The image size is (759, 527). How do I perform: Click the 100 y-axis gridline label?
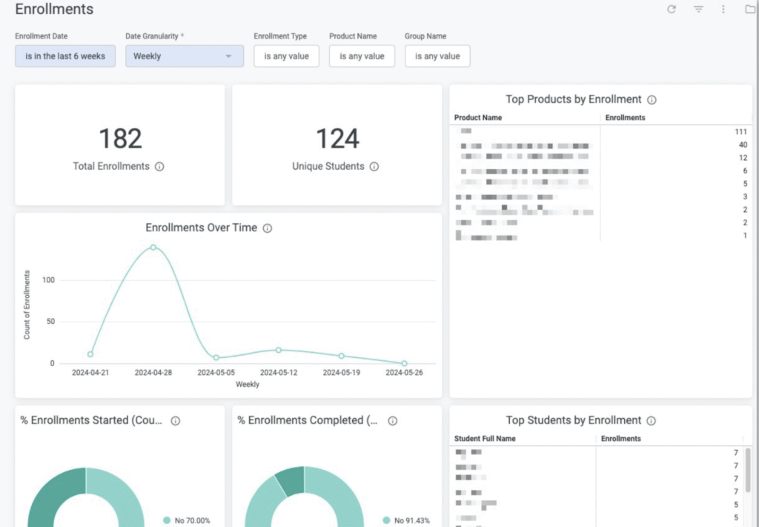click(x=48, y=280)
